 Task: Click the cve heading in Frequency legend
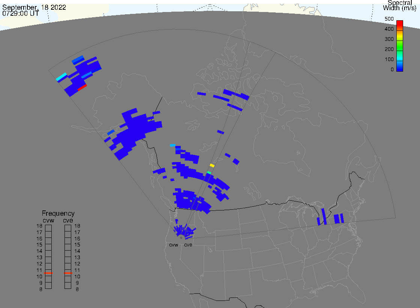(x=68, y=220)
